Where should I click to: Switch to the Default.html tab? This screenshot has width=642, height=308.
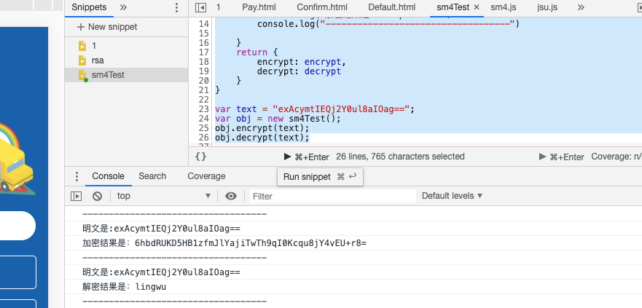tap(392, 7)
